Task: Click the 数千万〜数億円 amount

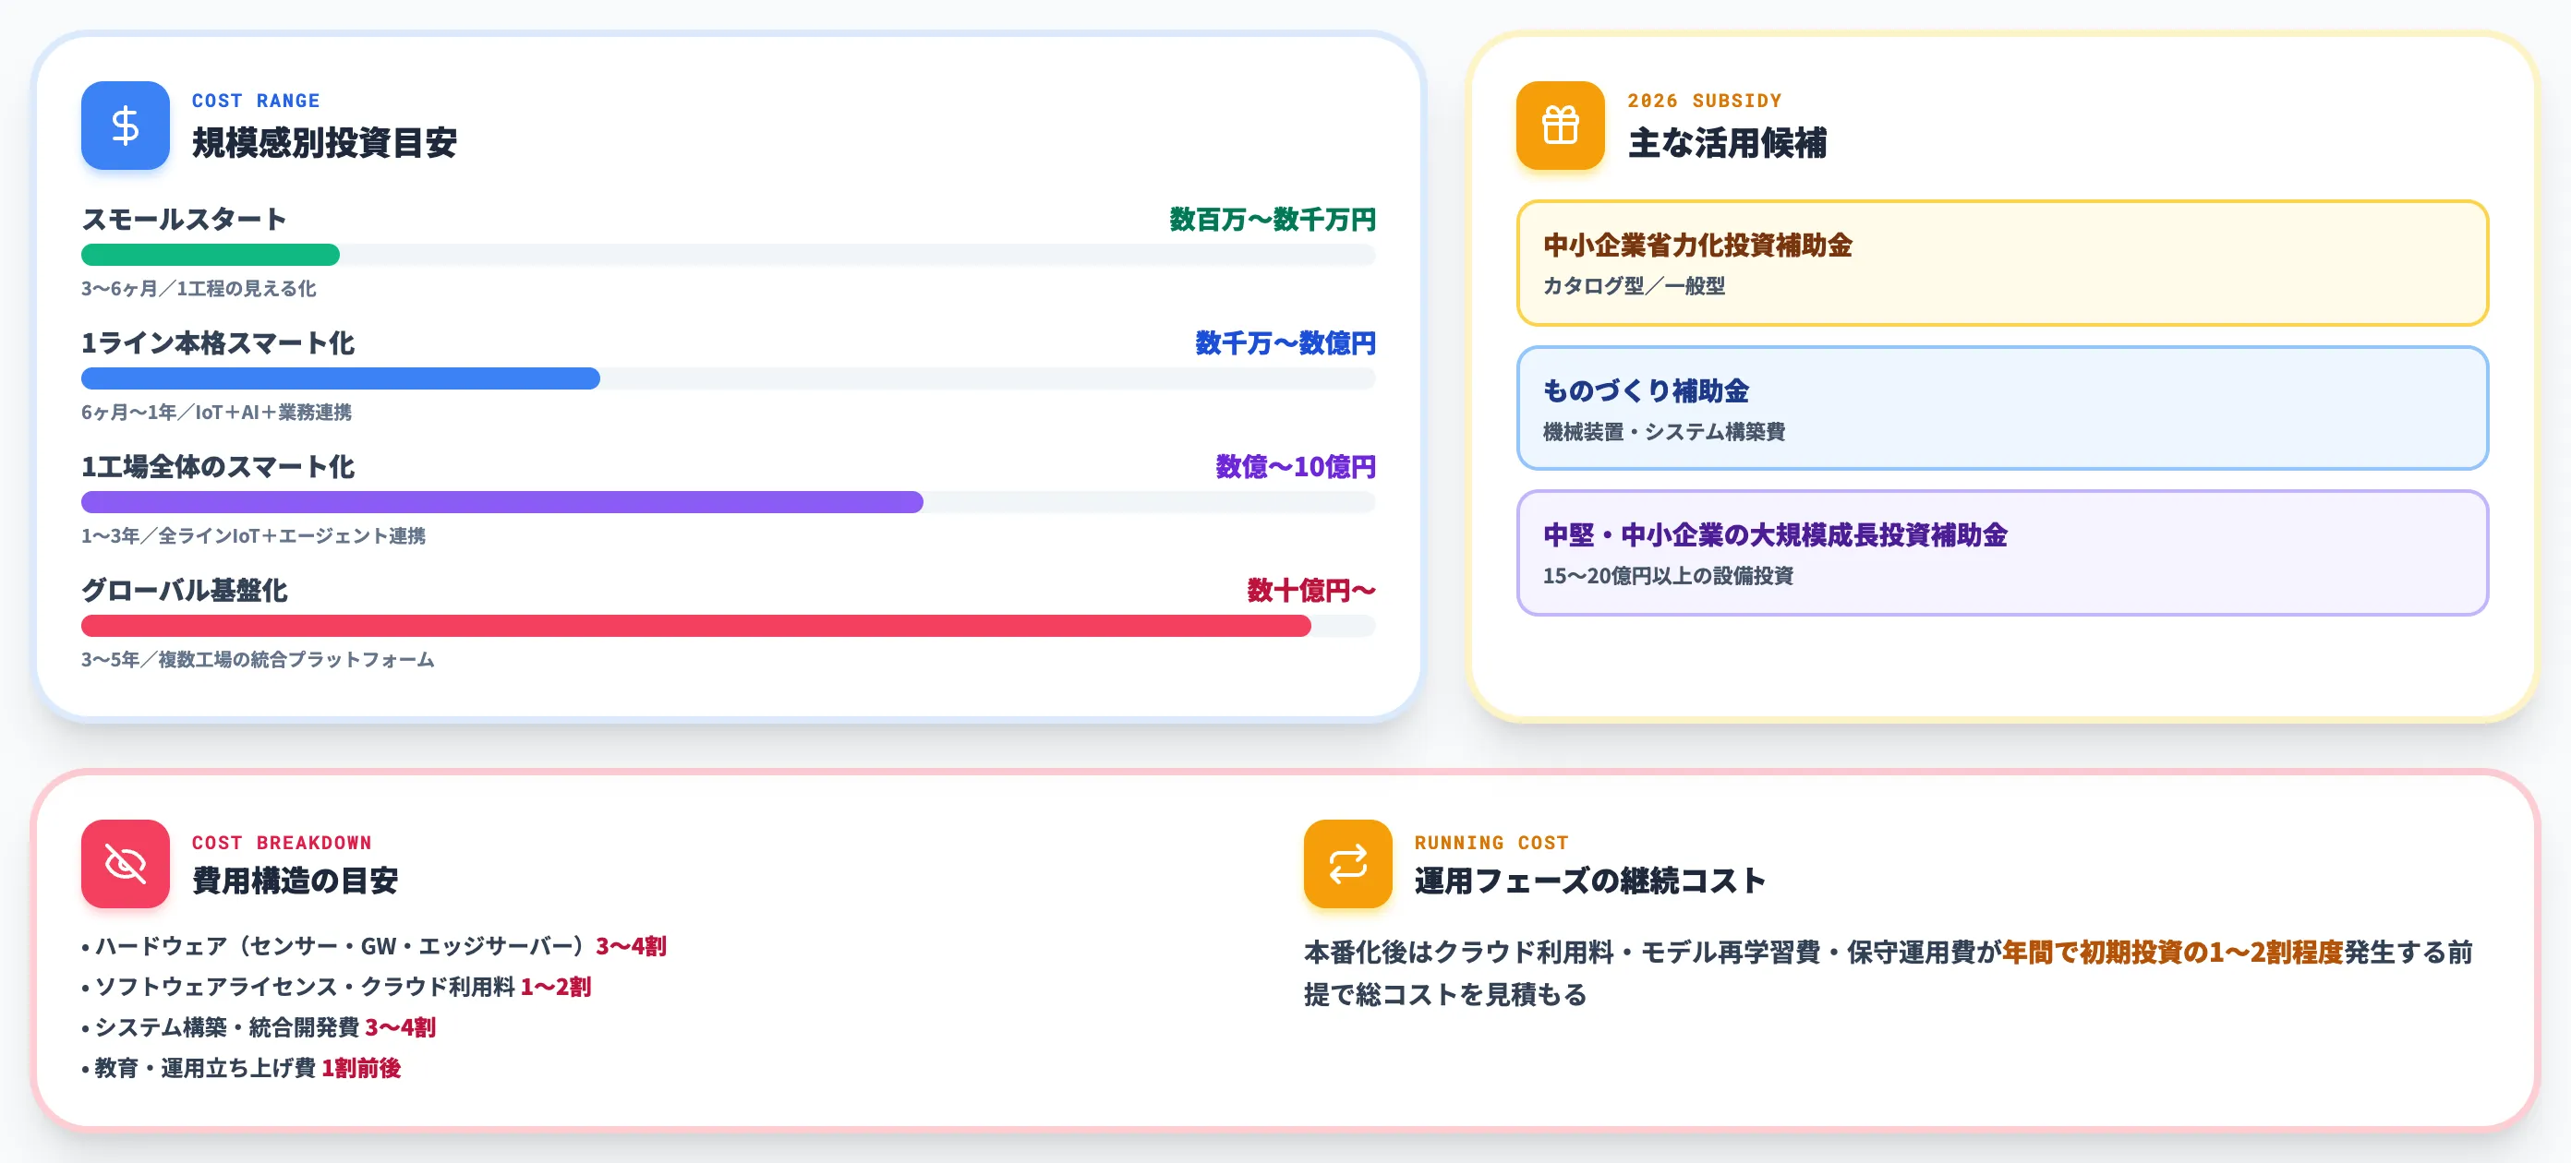Action: pyautogui.click(x=1285, y=342)
